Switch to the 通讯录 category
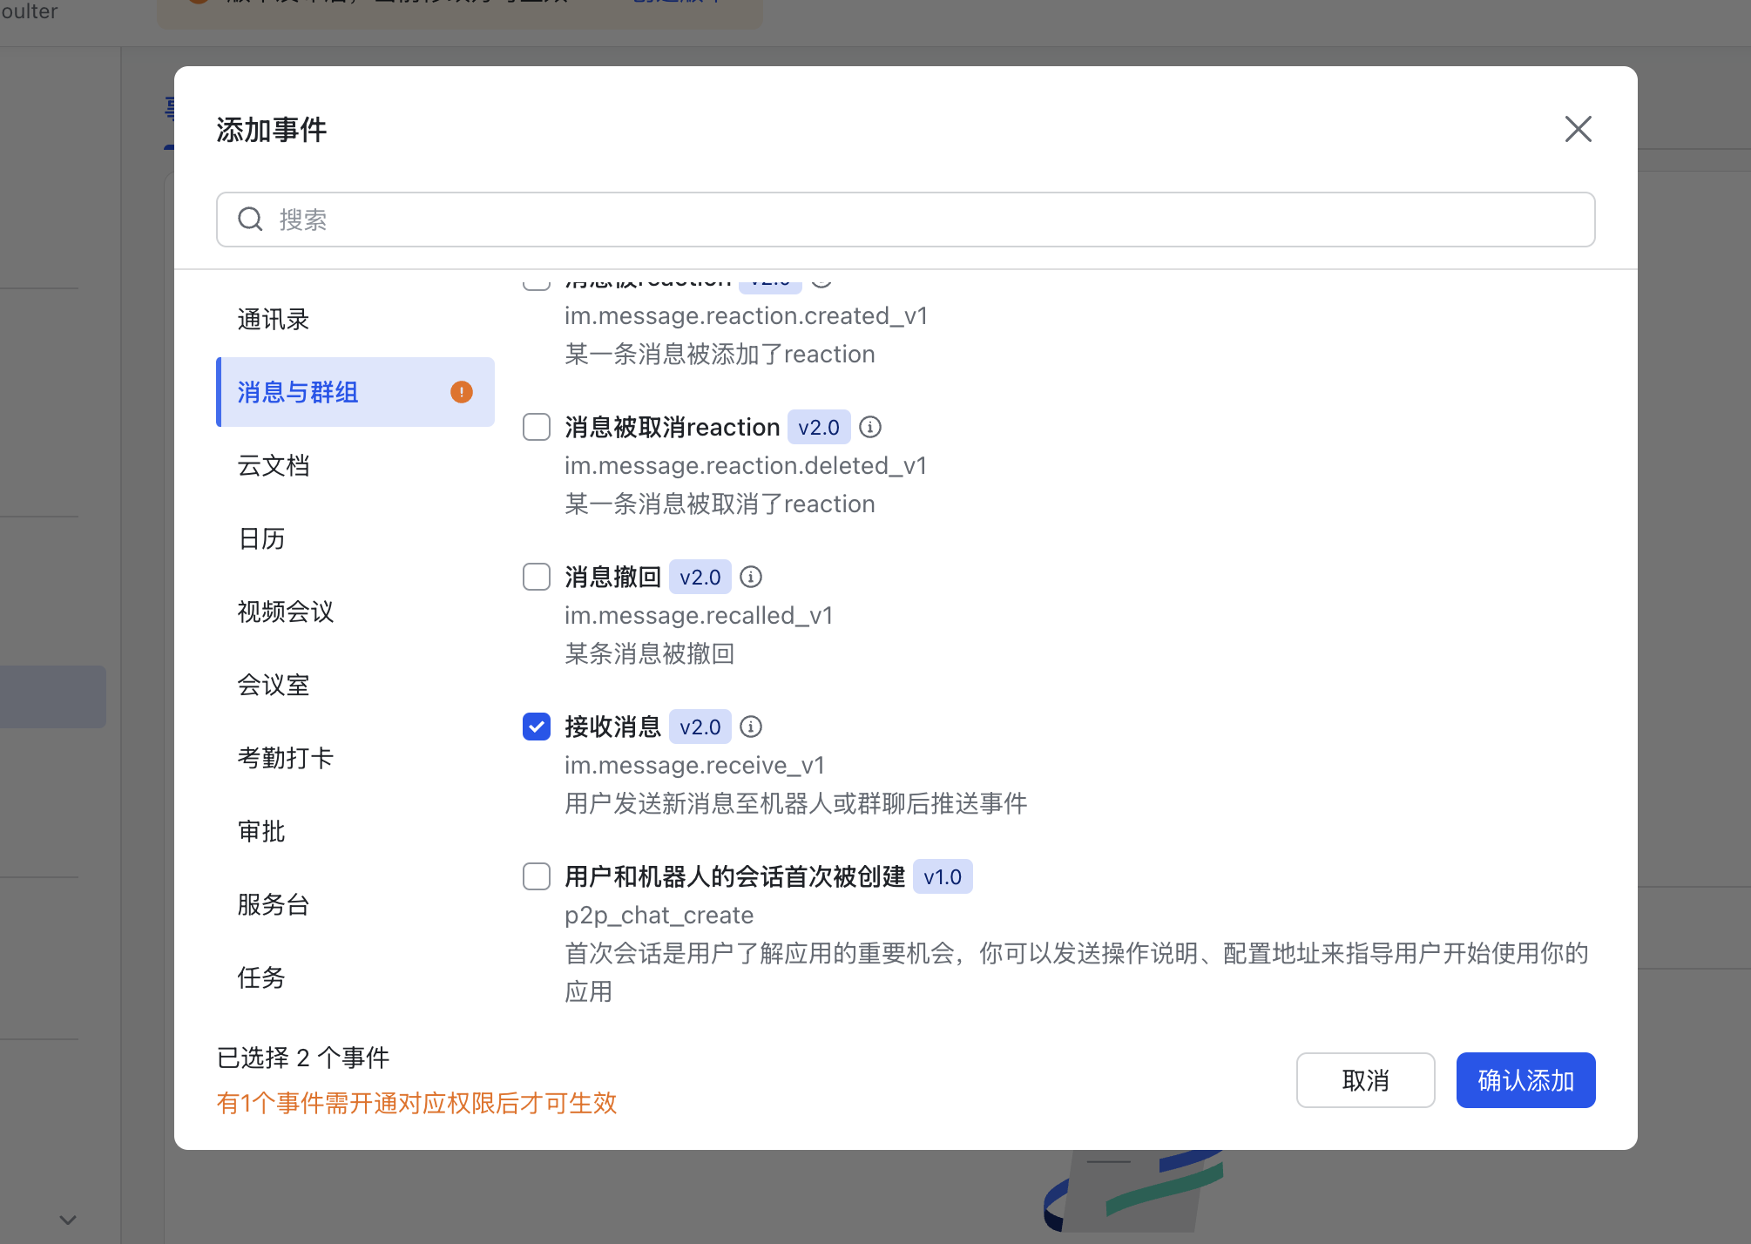The image size is (1751, 1244). [273, 319]
